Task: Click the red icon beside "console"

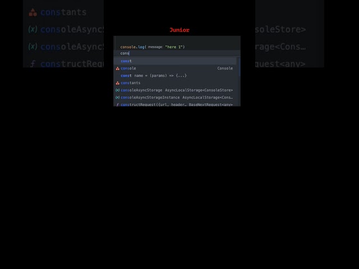Action: pyautogui.click(x=117, y=68)
